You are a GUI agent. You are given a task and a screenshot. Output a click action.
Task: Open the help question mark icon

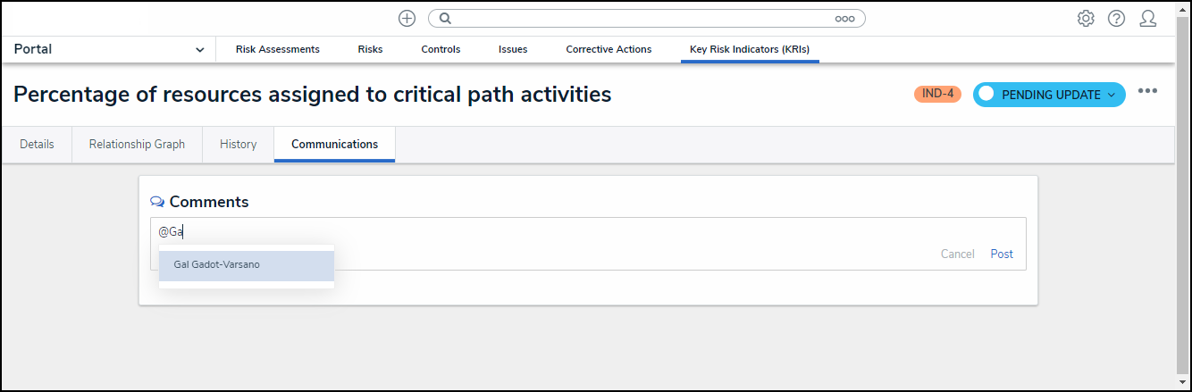[x=1116, y=18]
